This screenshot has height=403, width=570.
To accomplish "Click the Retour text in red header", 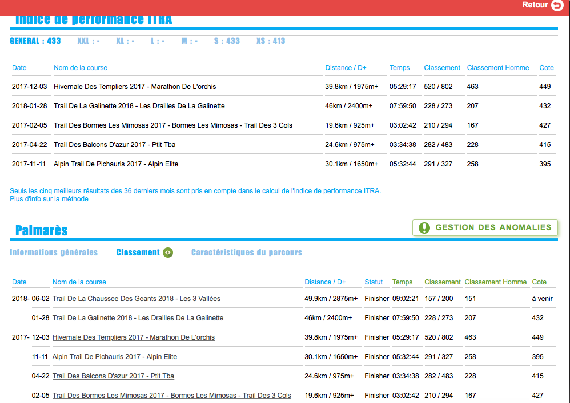I will (x=535, y=5).
